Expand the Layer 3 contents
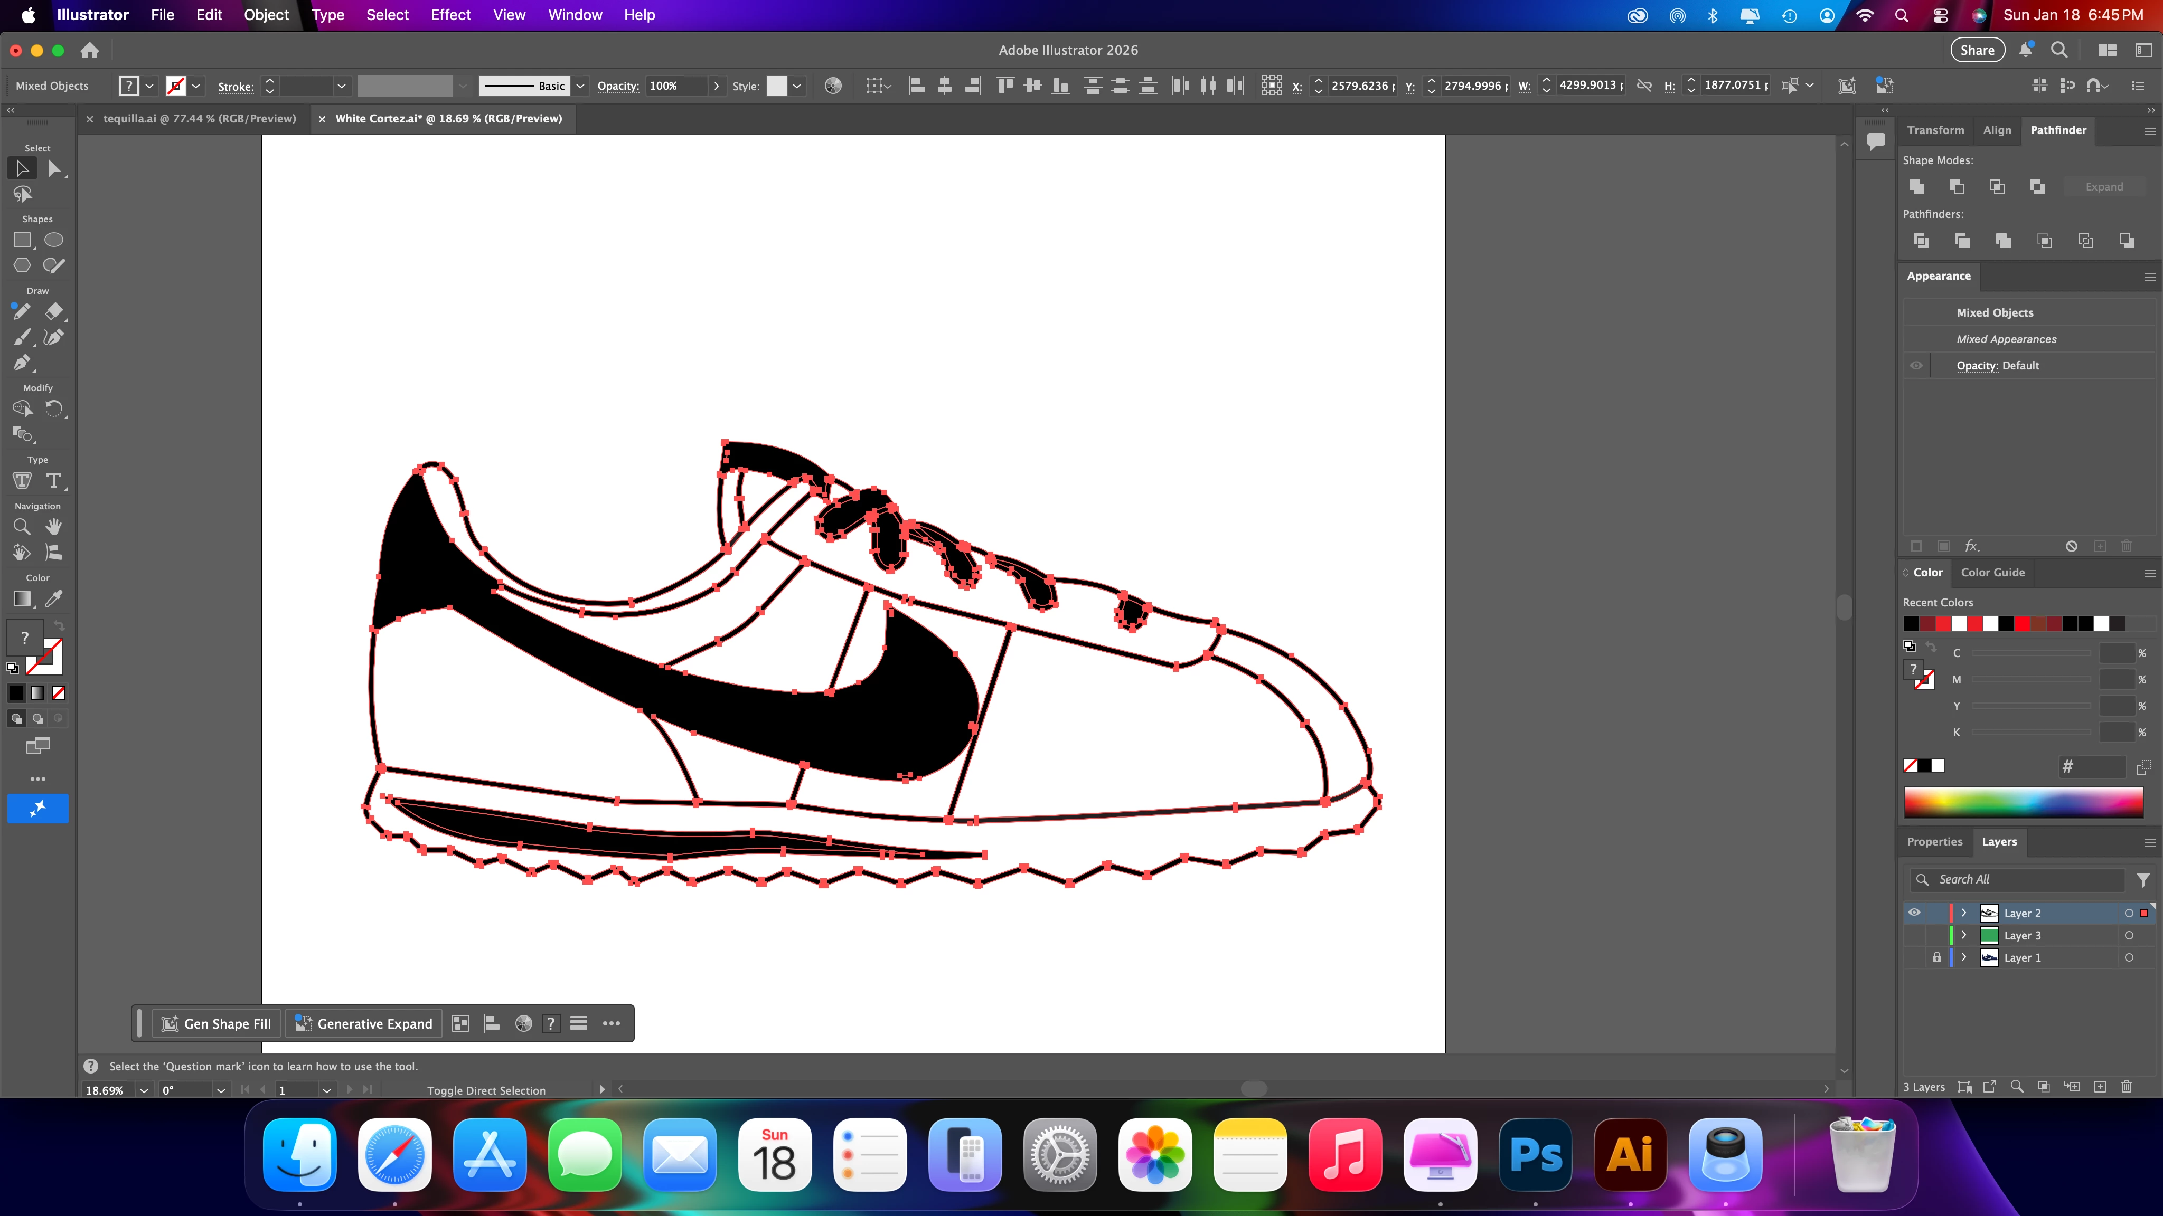 coord(1964,936)
